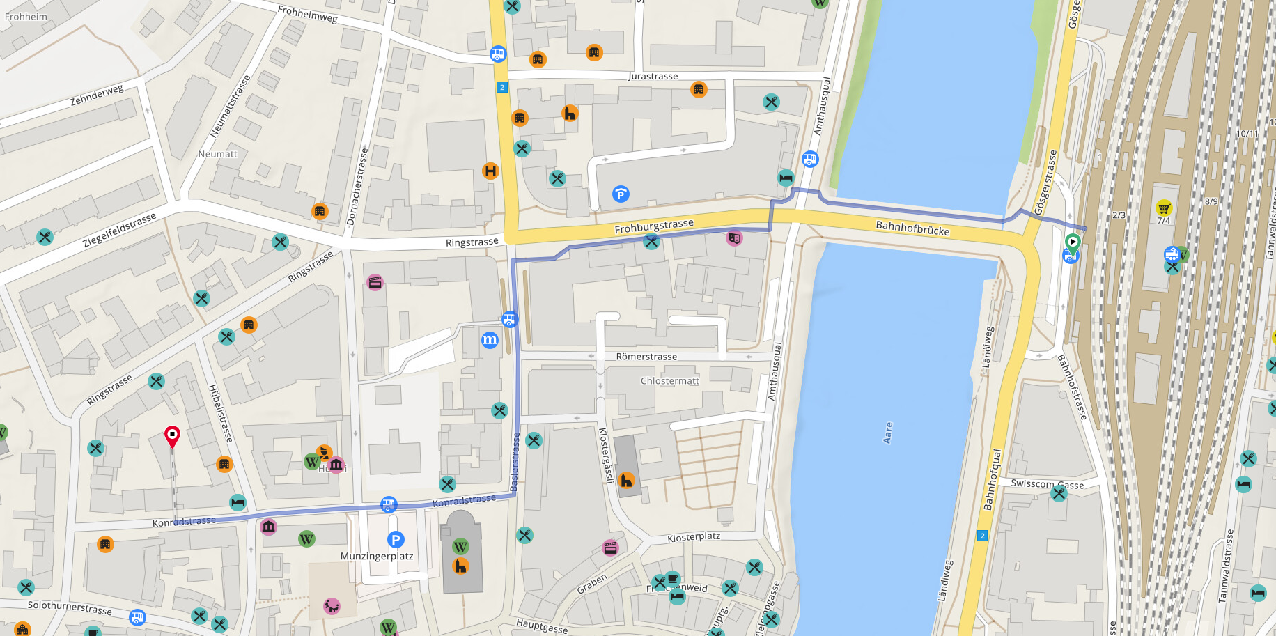Open the pink cinema icon near Klosterplatz
The width and height of the screenshot is (1276, 636).
click(x=610, y=548)
